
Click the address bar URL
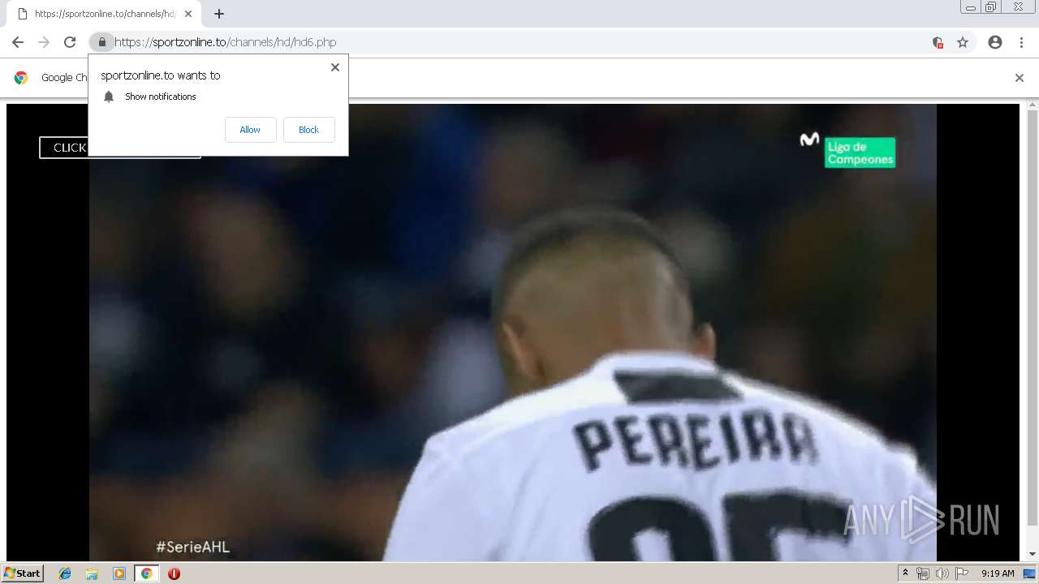[225, 42]
